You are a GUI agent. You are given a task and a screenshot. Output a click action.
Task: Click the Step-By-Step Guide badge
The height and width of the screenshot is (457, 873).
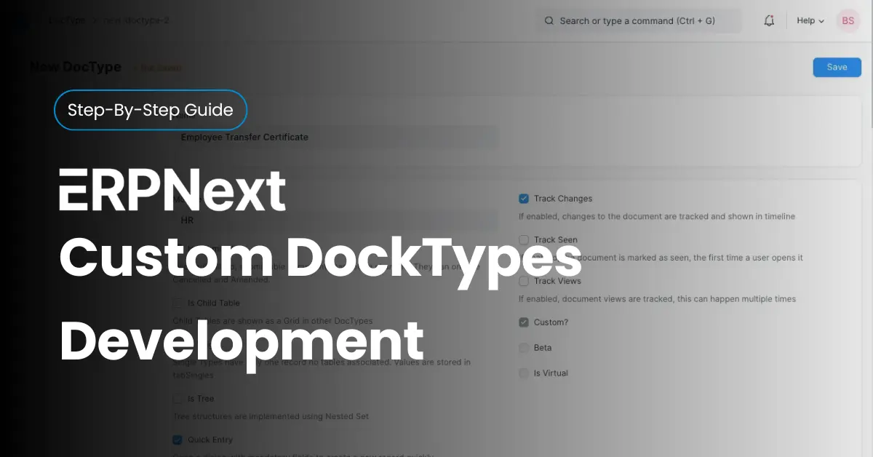click(151, 110)
